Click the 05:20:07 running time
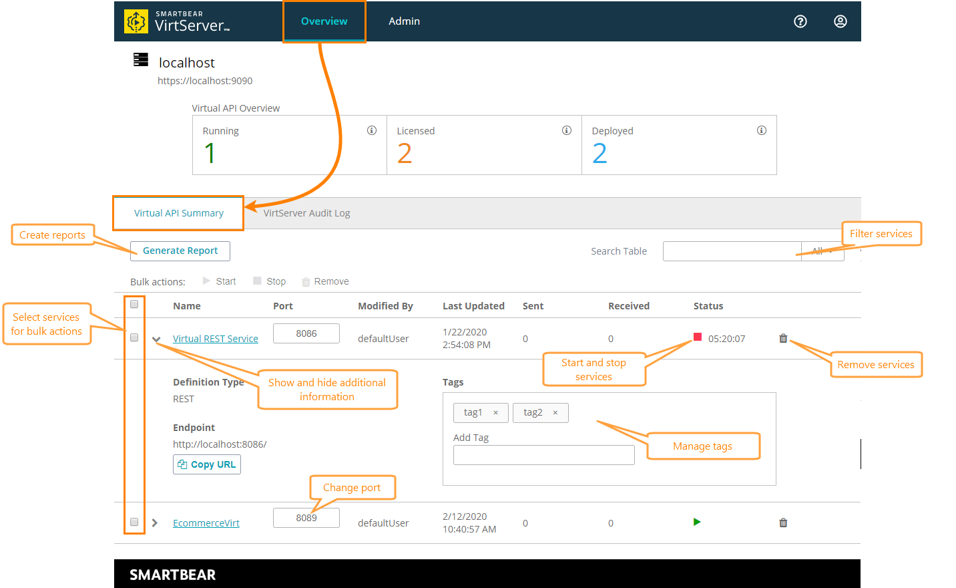The width and height of the screenshot is (956, 588). tap(726, 339)
